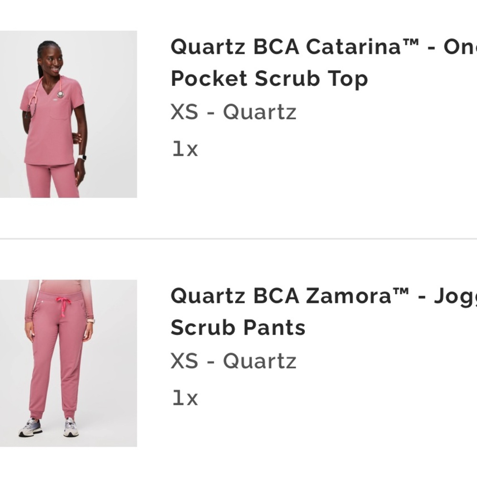The image size is (477, 477).
Task: Click the pink drawstring in the pants photo
Action: click(x=62, y=304)
